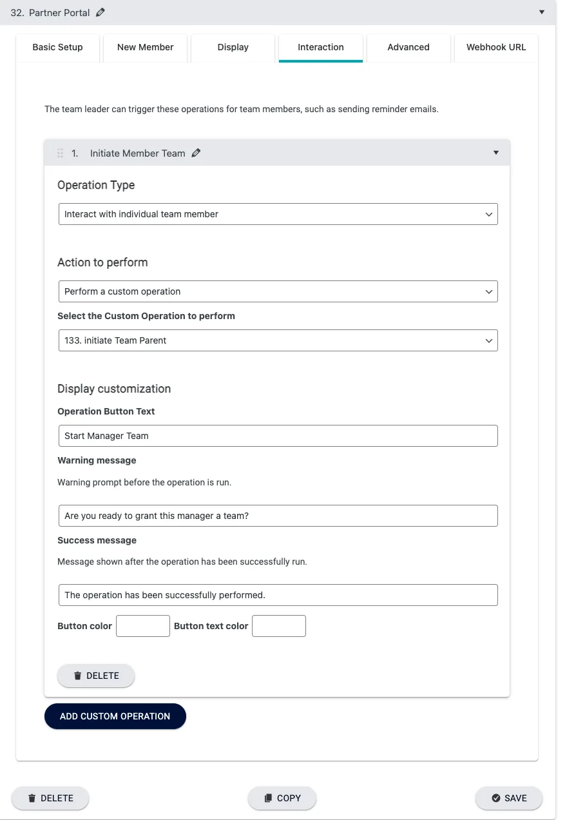
Task: Copy the Partner Portal configuration
Action: 282,798
